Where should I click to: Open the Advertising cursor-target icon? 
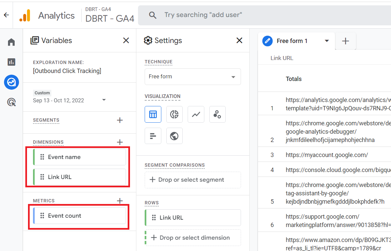pyautogui.click(x=11, y=102)
